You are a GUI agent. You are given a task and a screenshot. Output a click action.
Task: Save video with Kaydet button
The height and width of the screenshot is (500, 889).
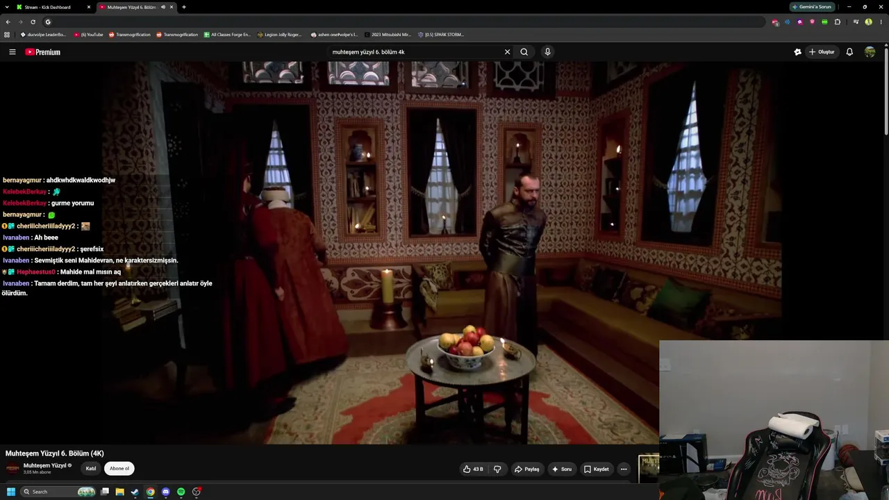tap(597, 469)
